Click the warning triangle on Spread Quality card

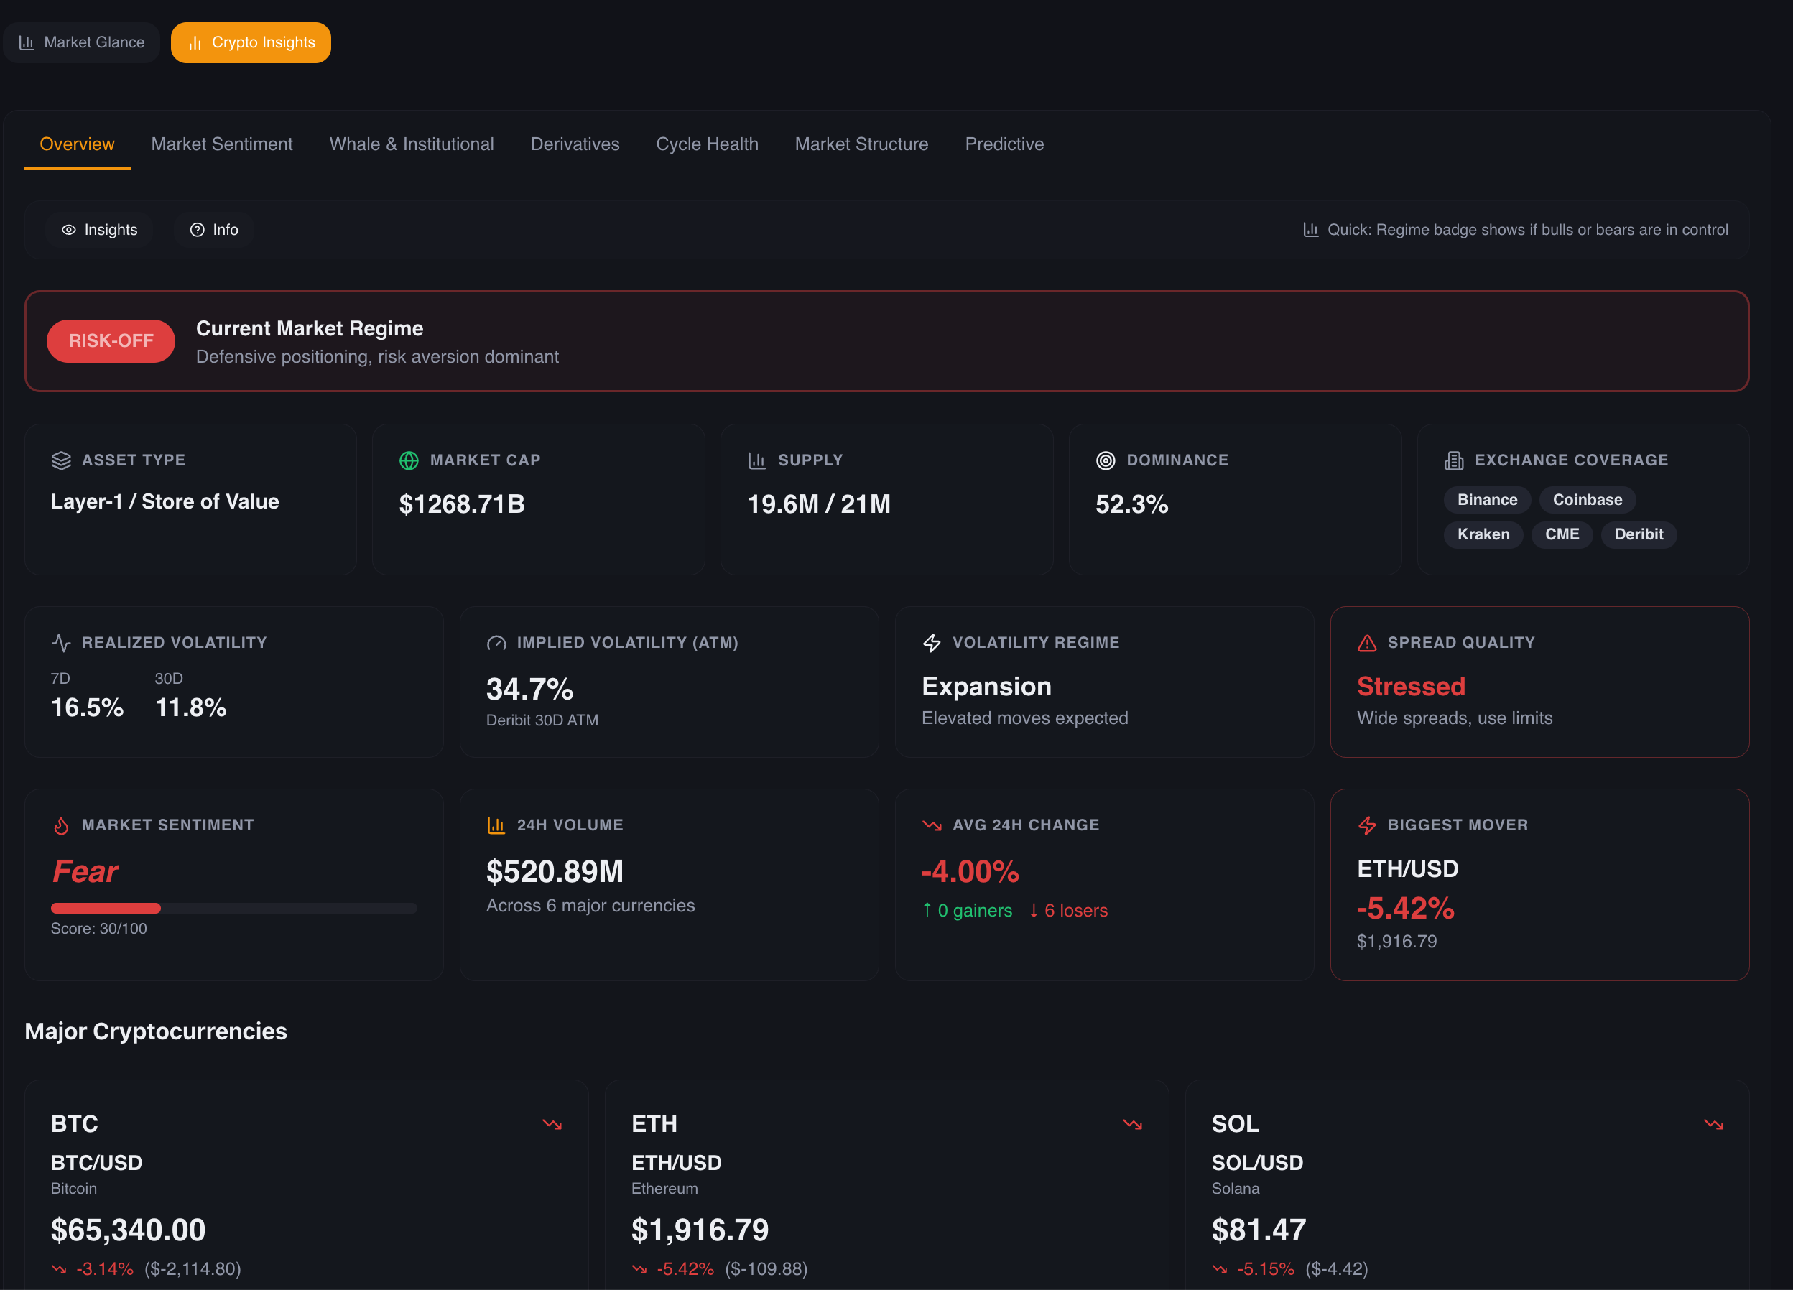coord(1368,642)
